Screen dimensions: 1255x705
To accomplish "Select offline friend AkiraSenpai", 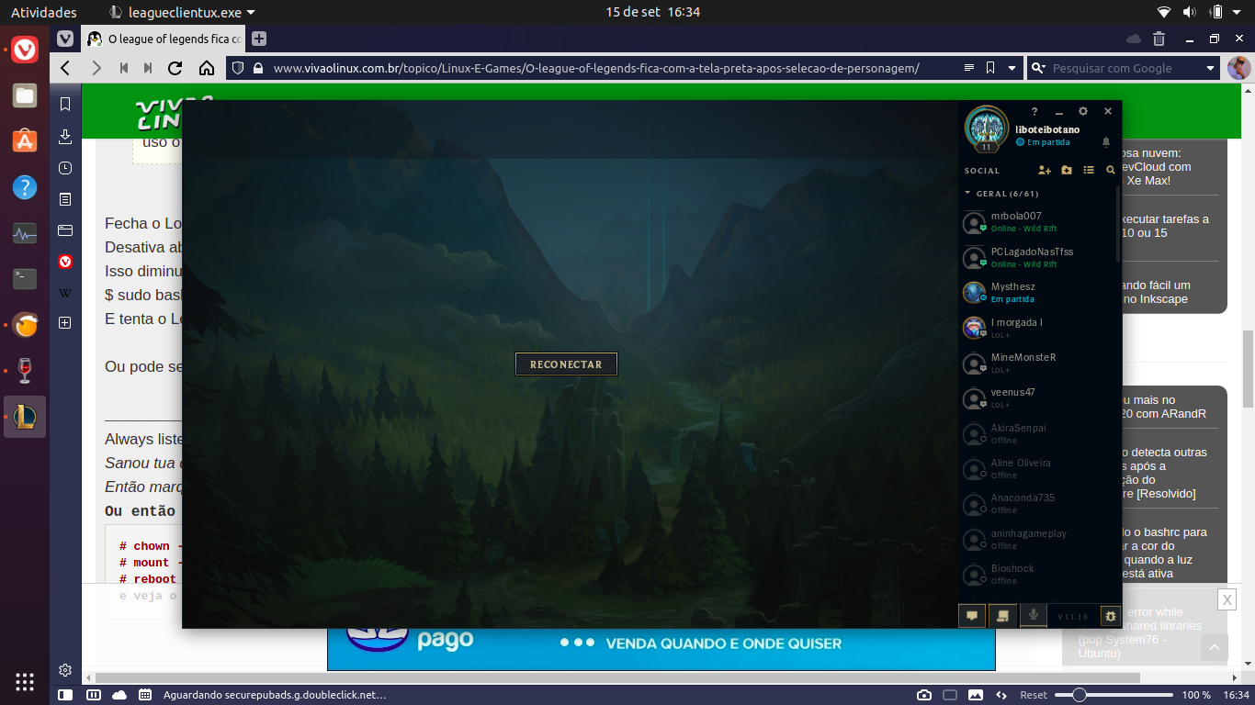I will pos(1038,433).
